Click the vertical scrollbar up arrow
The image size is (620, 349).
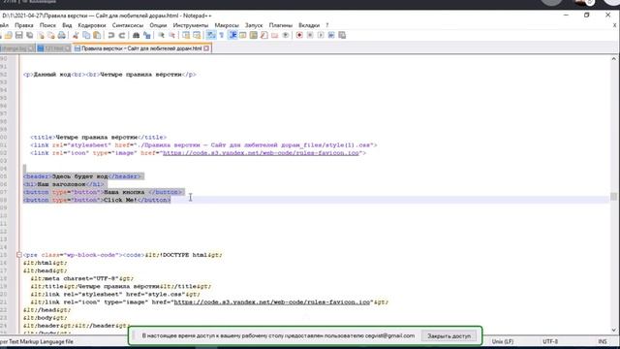(x=613, y=59)
